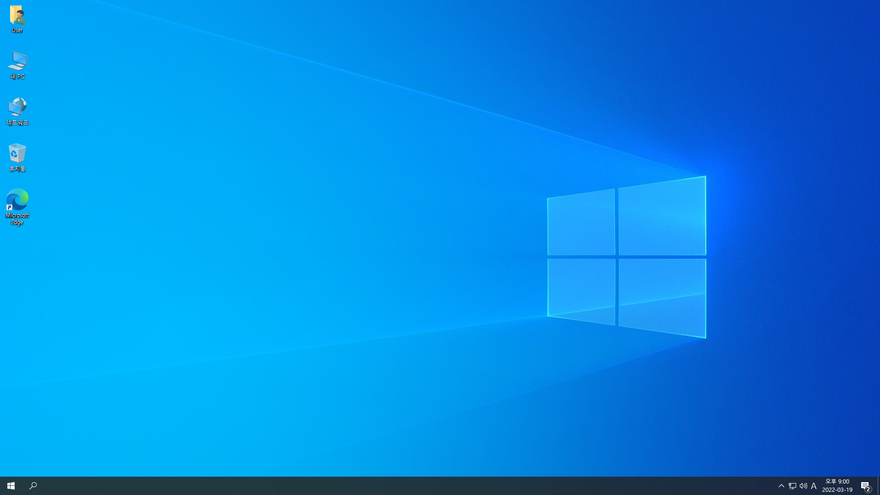880x495 pixels.
Task: Select the 휴지통 recycle bin icon
Action: (x=17, y=158)
